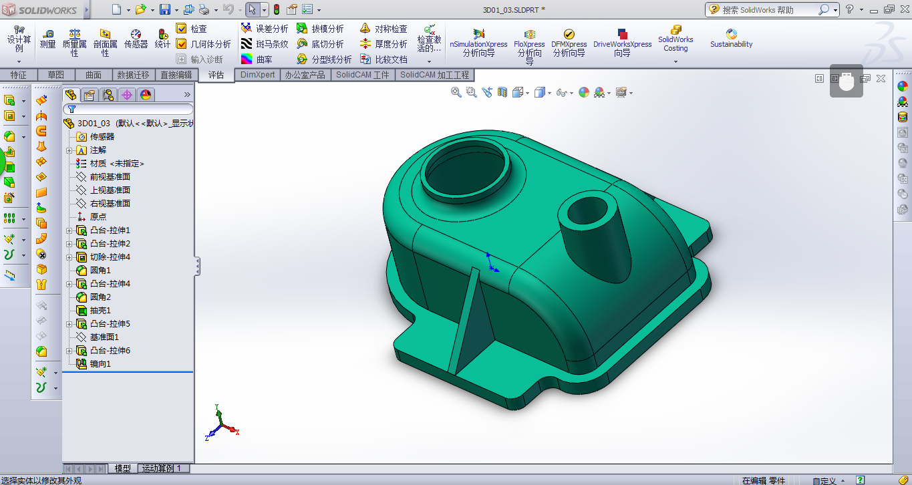
Task: Open the DisplayManager panel tab
Action: point(146,95)
